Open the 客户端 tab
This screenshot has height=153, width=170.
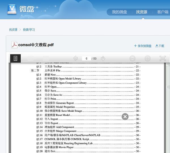point(163,12)
